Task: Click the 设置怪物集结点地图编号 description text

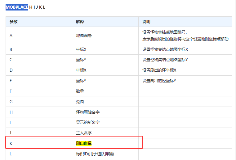Action: [x=165, y=32]
